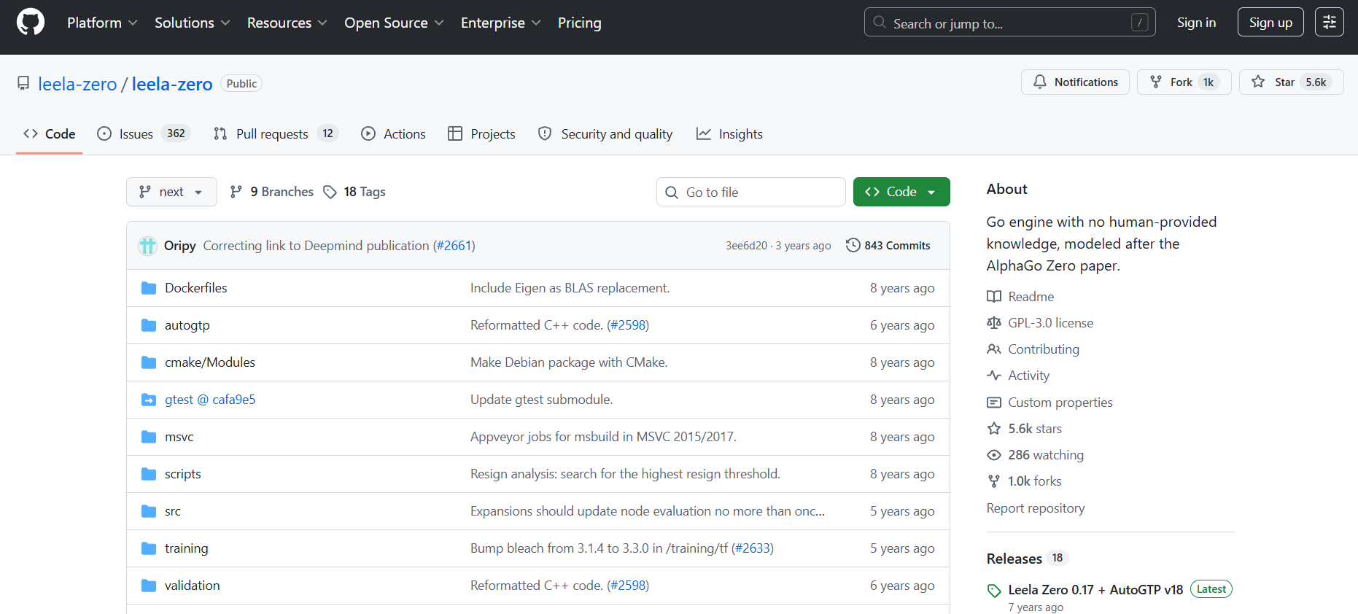
Task: View the 9 Branches list
Action: click(271, 192)
